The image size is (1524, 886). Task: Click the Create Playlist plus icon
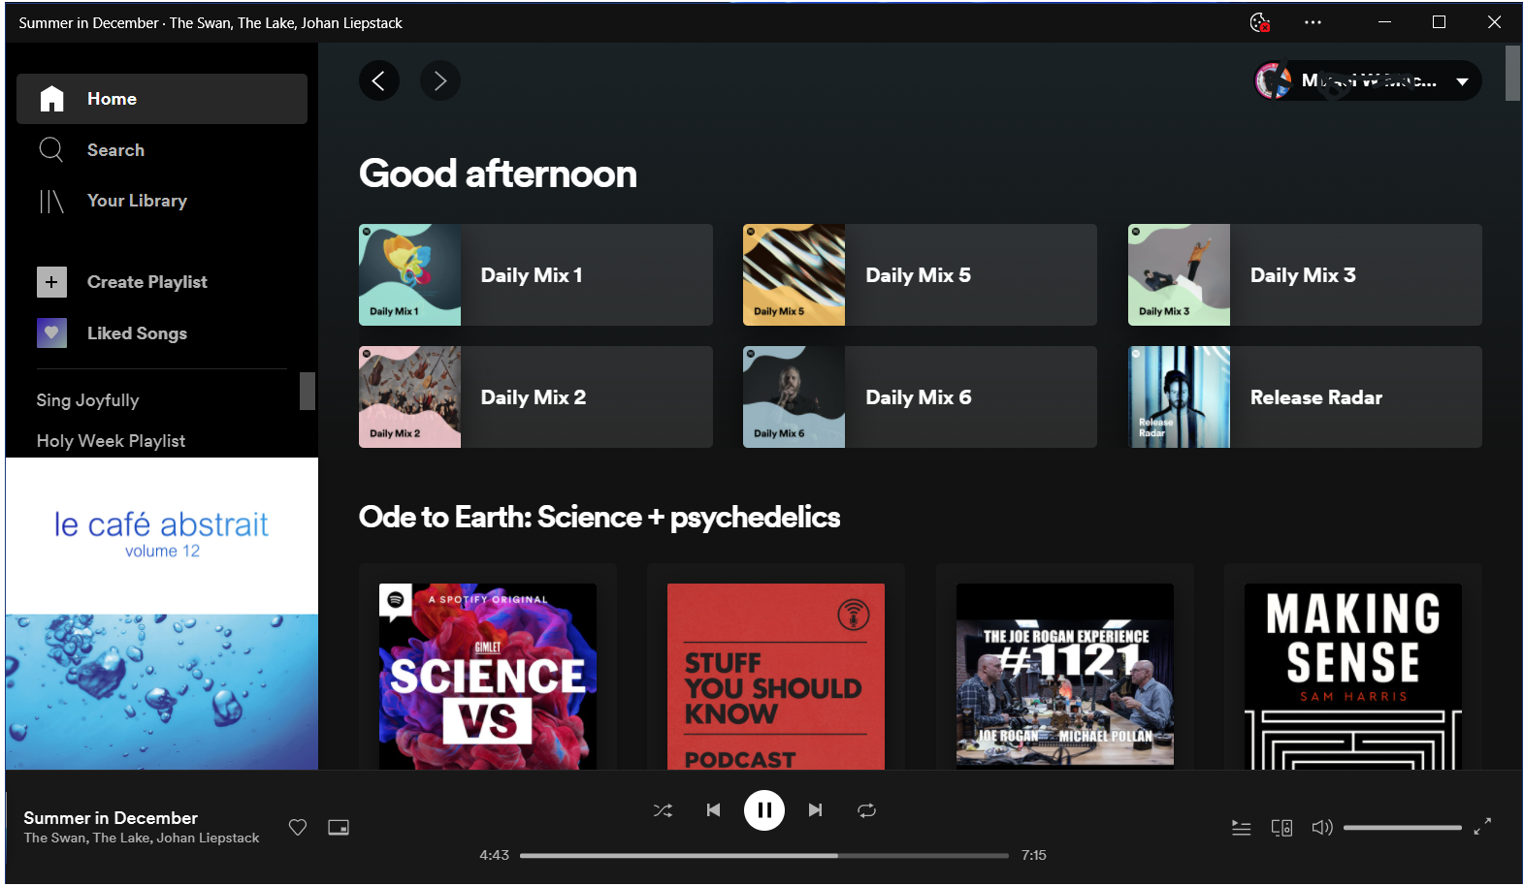tap(51, 282)
